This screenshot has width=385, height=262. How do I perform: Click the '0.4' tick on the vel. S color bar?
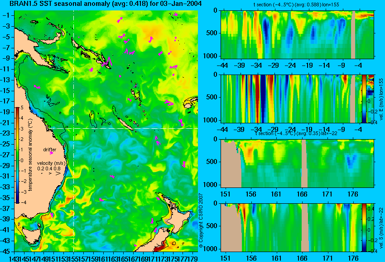[x=371, y=209]
